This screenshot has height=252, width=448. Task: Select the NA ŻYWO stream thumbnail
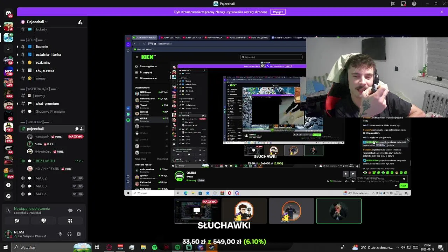coord(196,211)
